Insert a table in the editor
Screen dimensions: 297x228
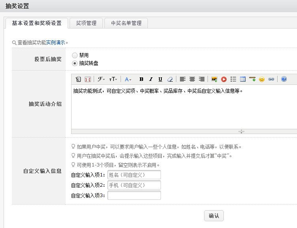[243, 79]
